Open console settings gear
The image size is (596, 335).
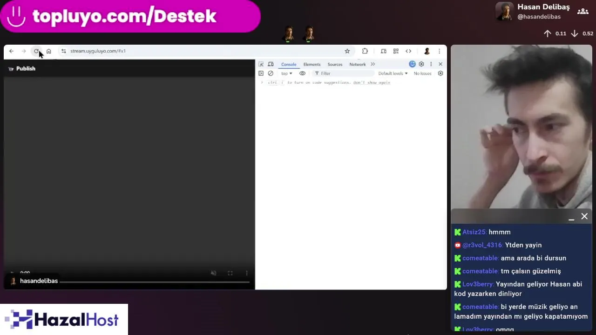(440, 74)
